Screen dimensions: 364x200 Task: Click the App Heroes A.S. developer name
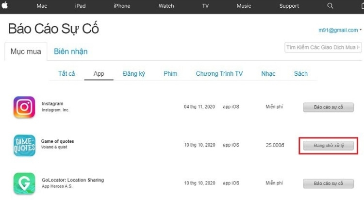tap(57, 186)
